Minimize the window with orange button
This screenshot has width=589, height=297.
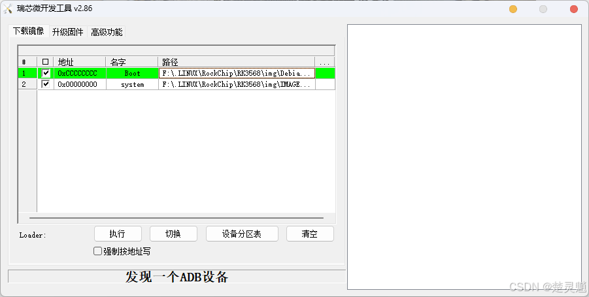point(513,9)
